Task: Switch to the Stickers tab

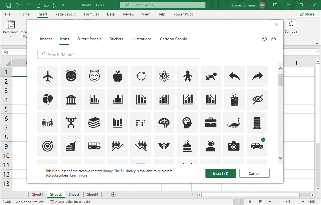Action: 116,39
